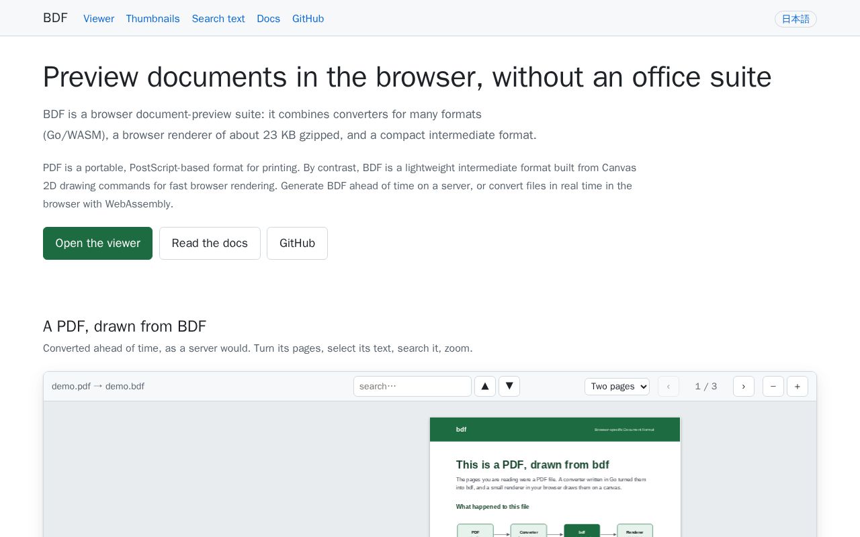Click the main 'Preview documents in the browser' headline
The width and height of the screenshot is (860, 537).
coord(407,77)
